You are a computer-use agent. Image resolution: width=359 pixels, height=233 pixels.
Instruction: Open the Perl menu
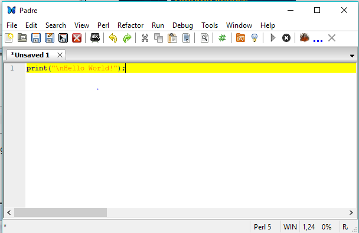click(103, 25)
